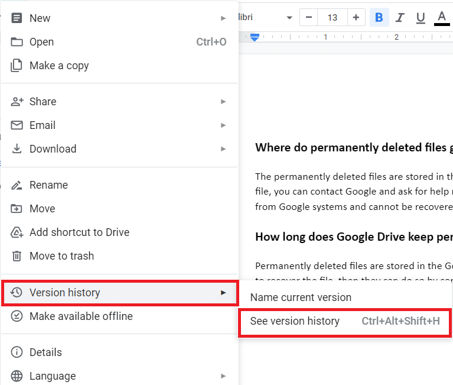Expand the New submenu arrow

(223, 18)
